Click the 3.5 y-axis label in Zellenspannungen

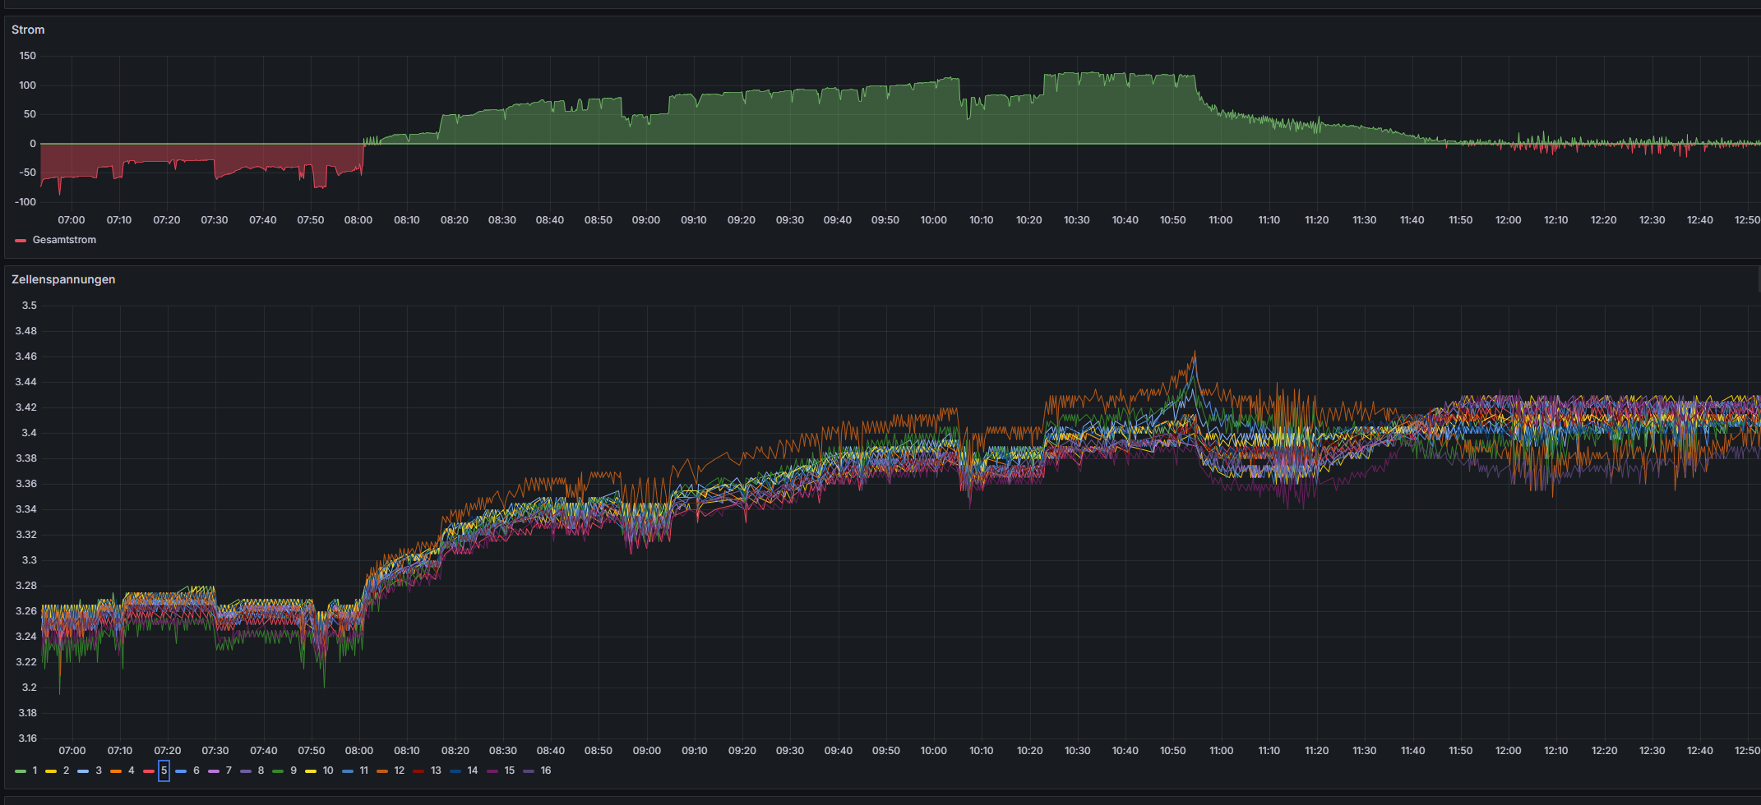[x=30, y=306]
